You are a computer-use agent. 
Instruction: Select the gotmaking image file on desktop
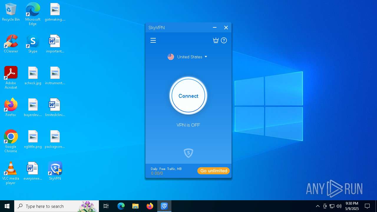(x=55, y=12)
